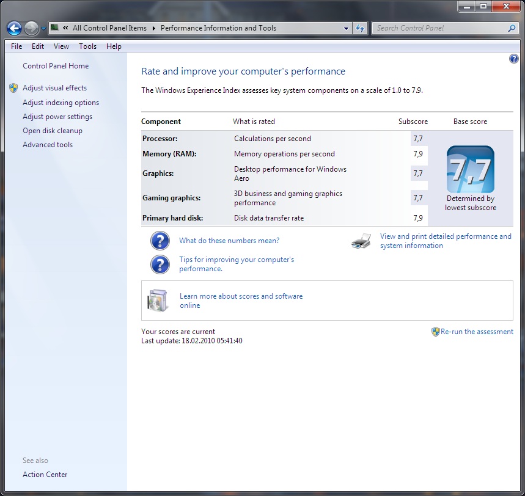Click the Control Panel icon in address bar
525x496 pixels.
point(54,27)
